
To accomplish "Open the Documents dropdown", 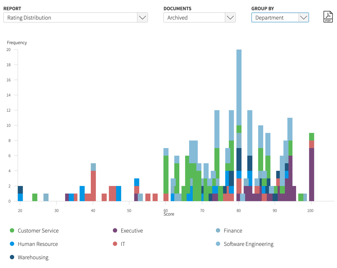I will pyautogui.click(x=230, y=17).
